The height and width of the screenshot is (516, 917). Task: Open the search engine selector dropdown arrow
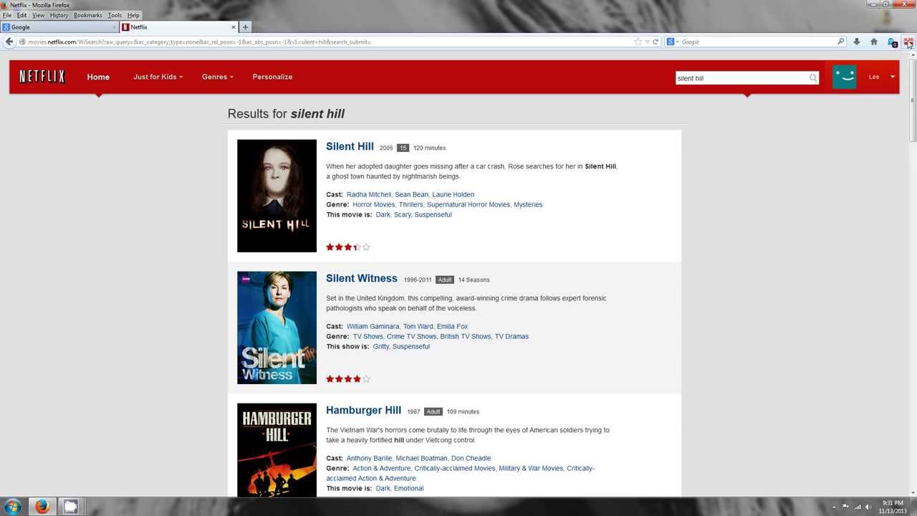677,42
